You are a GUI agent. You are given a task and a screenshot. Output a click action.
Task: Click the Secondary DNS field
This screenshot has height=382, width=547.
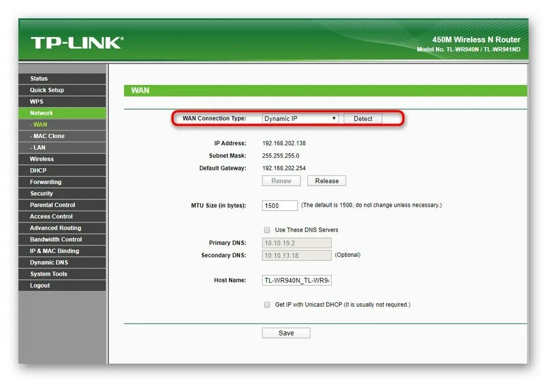(x=297, y=256)
